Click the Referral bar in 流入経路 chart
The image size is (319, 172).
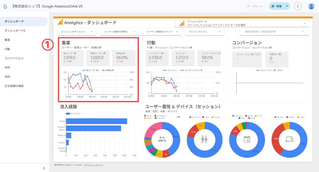pos(69,135)
